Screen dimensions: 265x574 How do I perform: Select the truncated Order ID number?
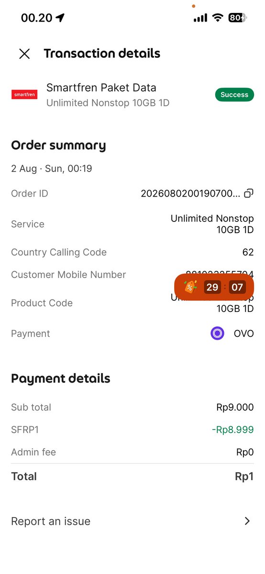[191, 193]
